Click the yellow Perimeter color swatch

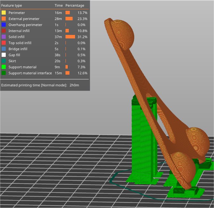click(3, 13)
